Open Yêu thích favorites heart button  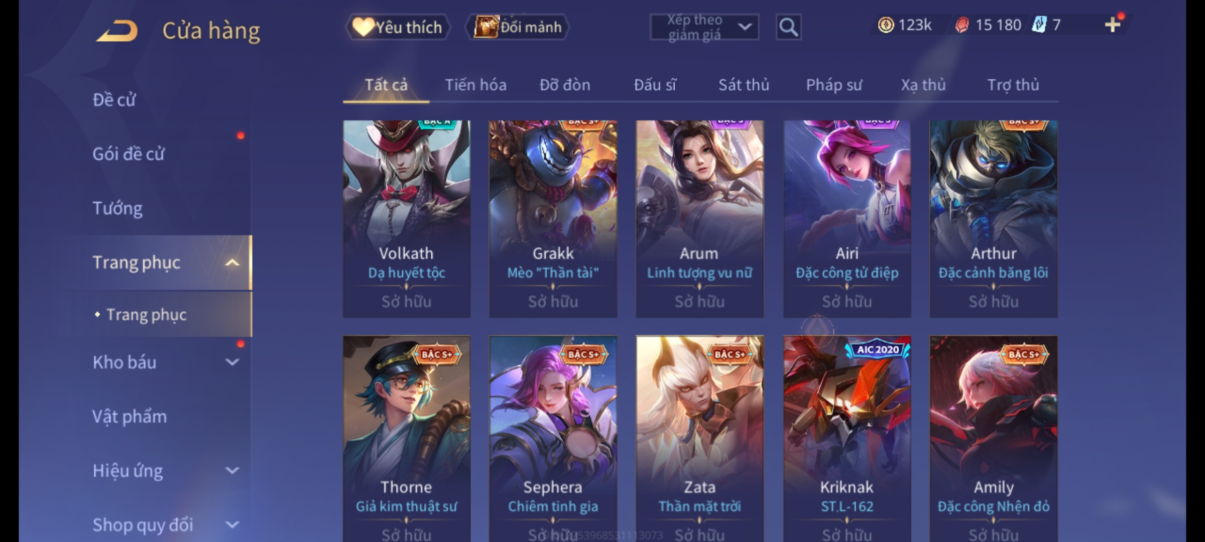(x=398, y=27)
